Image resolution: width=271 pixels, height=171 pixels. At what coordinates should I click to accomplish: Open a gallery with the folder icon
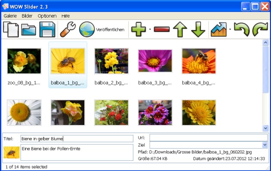[x=29, y=30]
